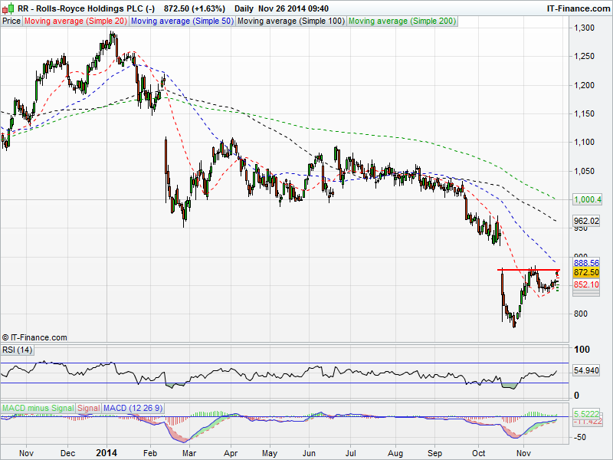This screenshot has width=613, height=460.
Task: Click the red Signal indicator label
Action: [x=88, y=407]
